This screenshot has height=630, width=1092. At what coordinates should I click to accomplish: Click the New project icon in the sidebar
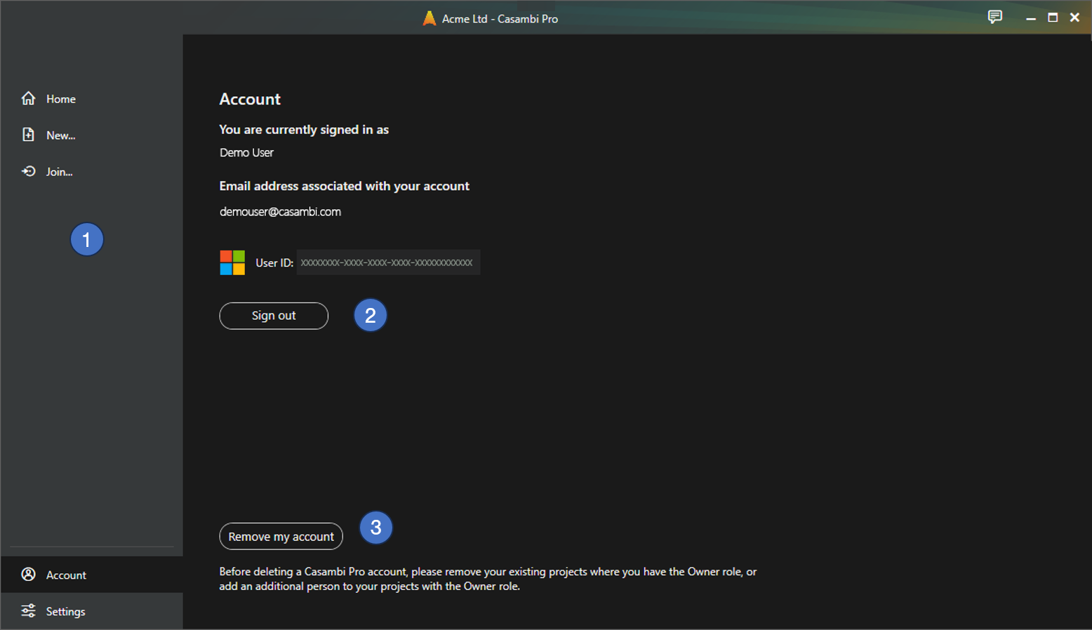pyautogui.click(x=28, y=135)
